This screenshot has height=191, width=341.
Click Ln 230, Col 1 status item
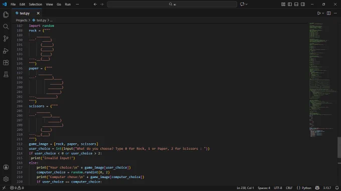(245, 188)
